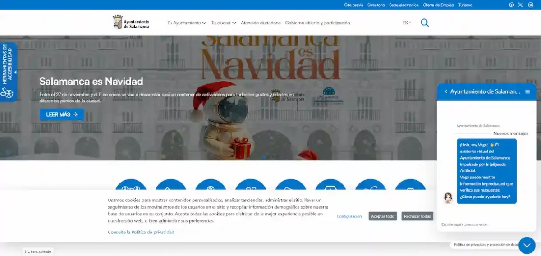The height and width of the screenshot is (256, 541).
Task: Reject cookies with Rechazar todas
Action: [x=417, y=216]
